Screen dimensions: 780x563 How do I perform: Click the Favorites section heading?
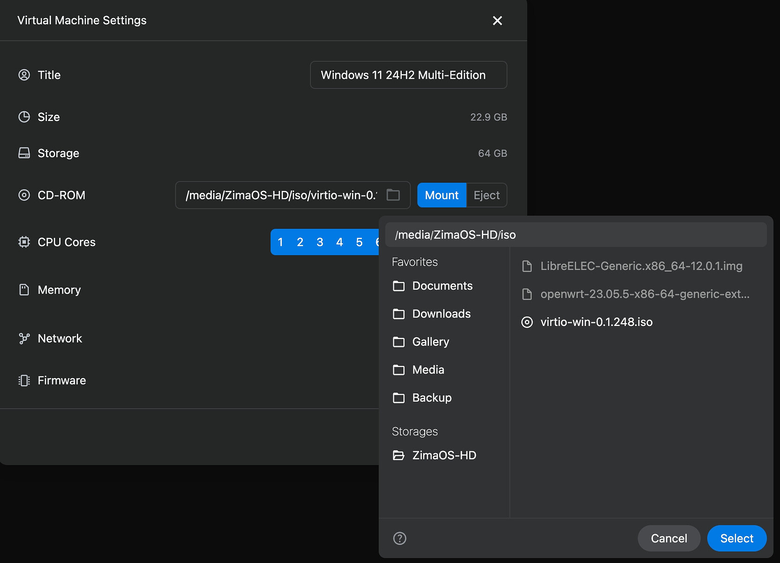click(415, 262)
